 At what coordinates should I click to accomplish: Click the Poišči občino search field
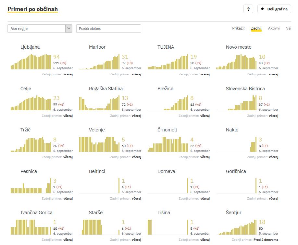(x=108, y=29)
